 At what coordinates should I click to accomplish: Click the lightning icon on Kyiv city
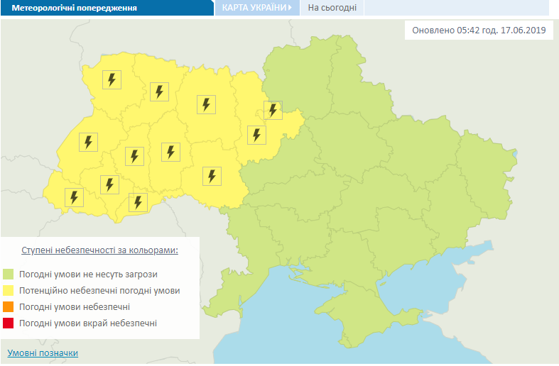click(x=273, y=111)
